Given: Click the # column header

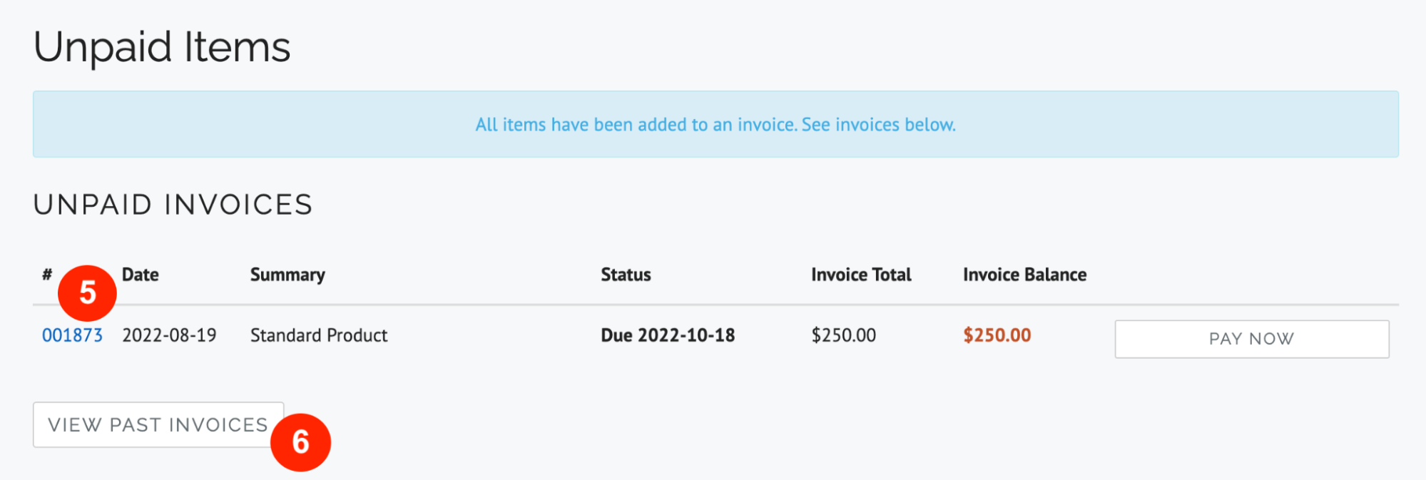Looking at the screenshot, I should coord(46,274).
